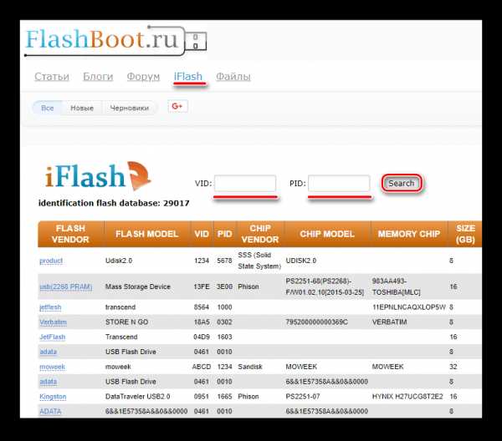This screenshot has width=502, height=441.
Task: Click the iFlash logo with orange arrow
Action: [98, 175]
